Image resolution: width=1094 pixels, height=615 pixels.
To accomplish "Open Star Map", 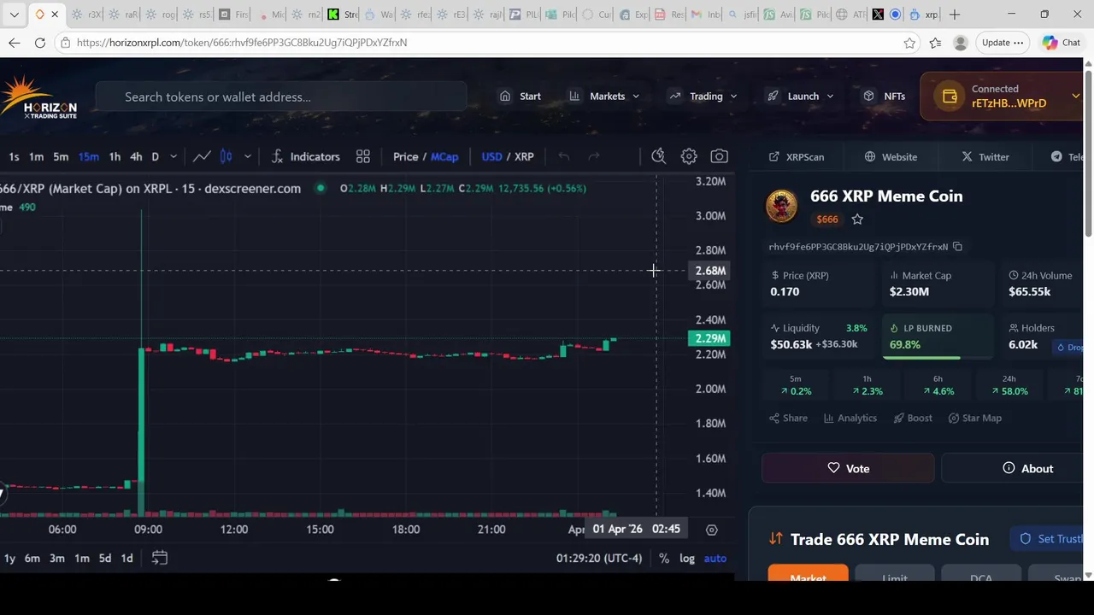I will pyautogui.click(x=975, y=418).
